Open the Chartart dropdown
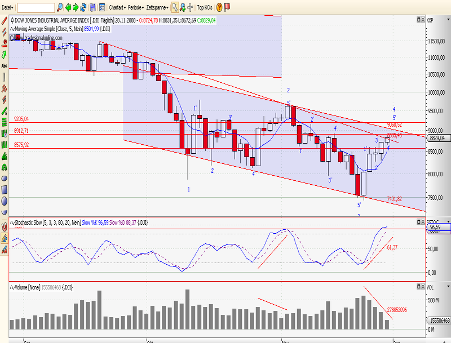The width and height of the screenshot is (451, 343). coord(117,7)
